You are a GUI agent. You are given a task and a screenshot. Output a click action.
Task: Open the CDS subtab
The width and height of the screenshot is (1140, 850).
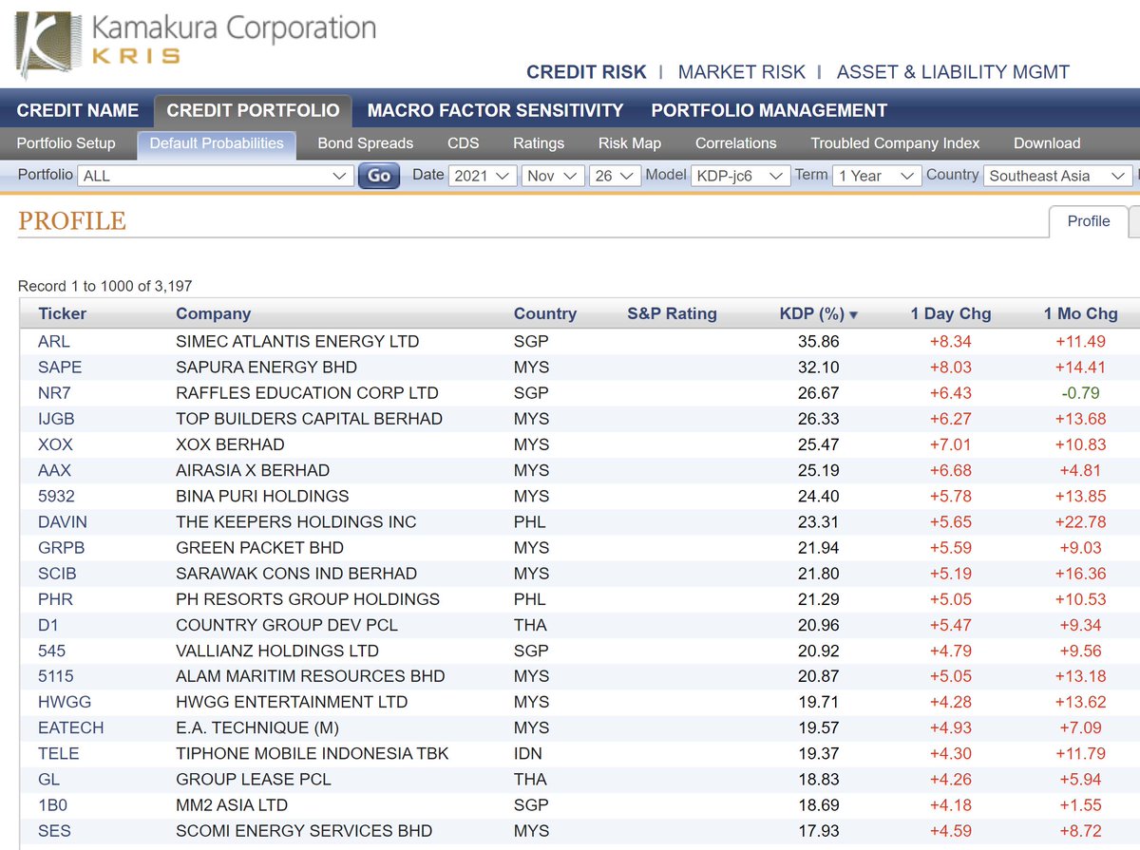[x=463, y=143]
